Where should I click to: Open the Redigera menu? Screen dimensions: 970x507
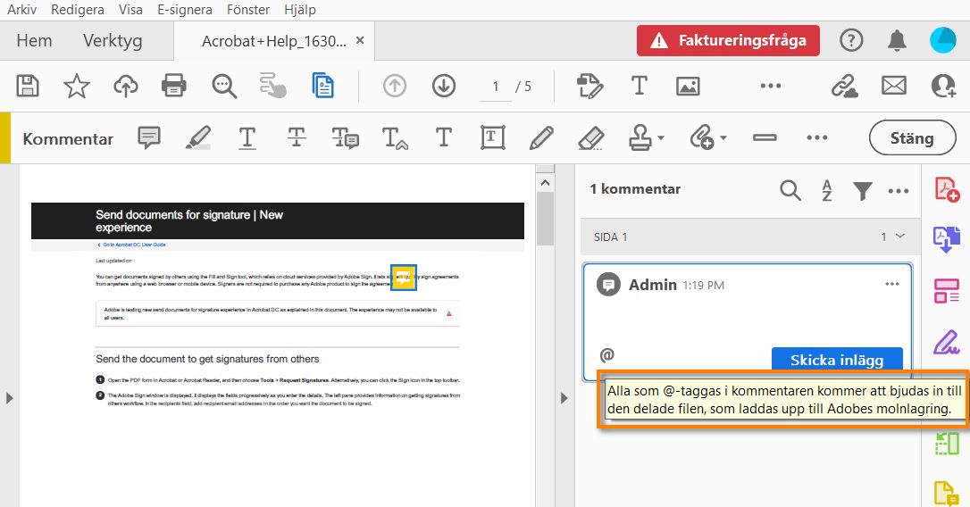(78, 10)
